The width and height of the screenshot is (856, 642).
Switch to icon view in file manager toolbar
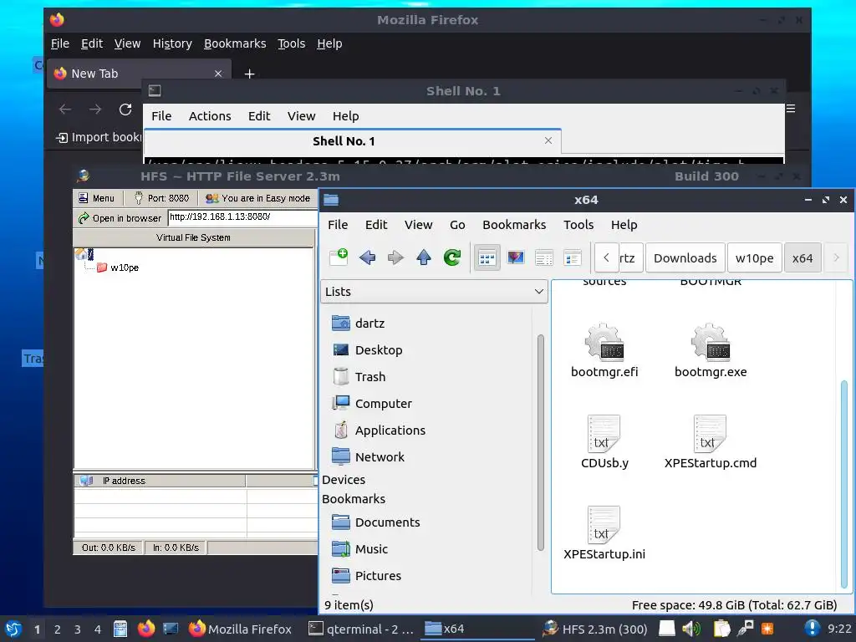(487, 257)
